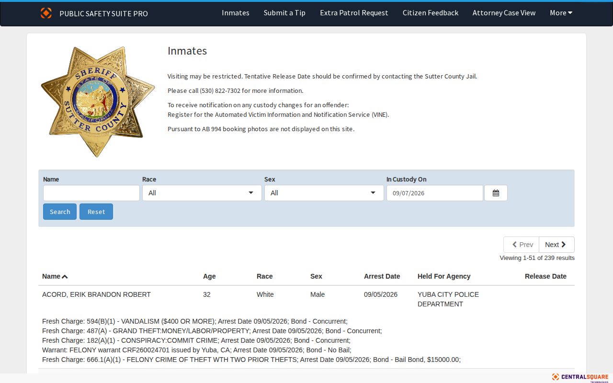The height and width of the screenshot is (383, 613).
Task: Sort by the Arrest Date column header
Action: point(382,276)
